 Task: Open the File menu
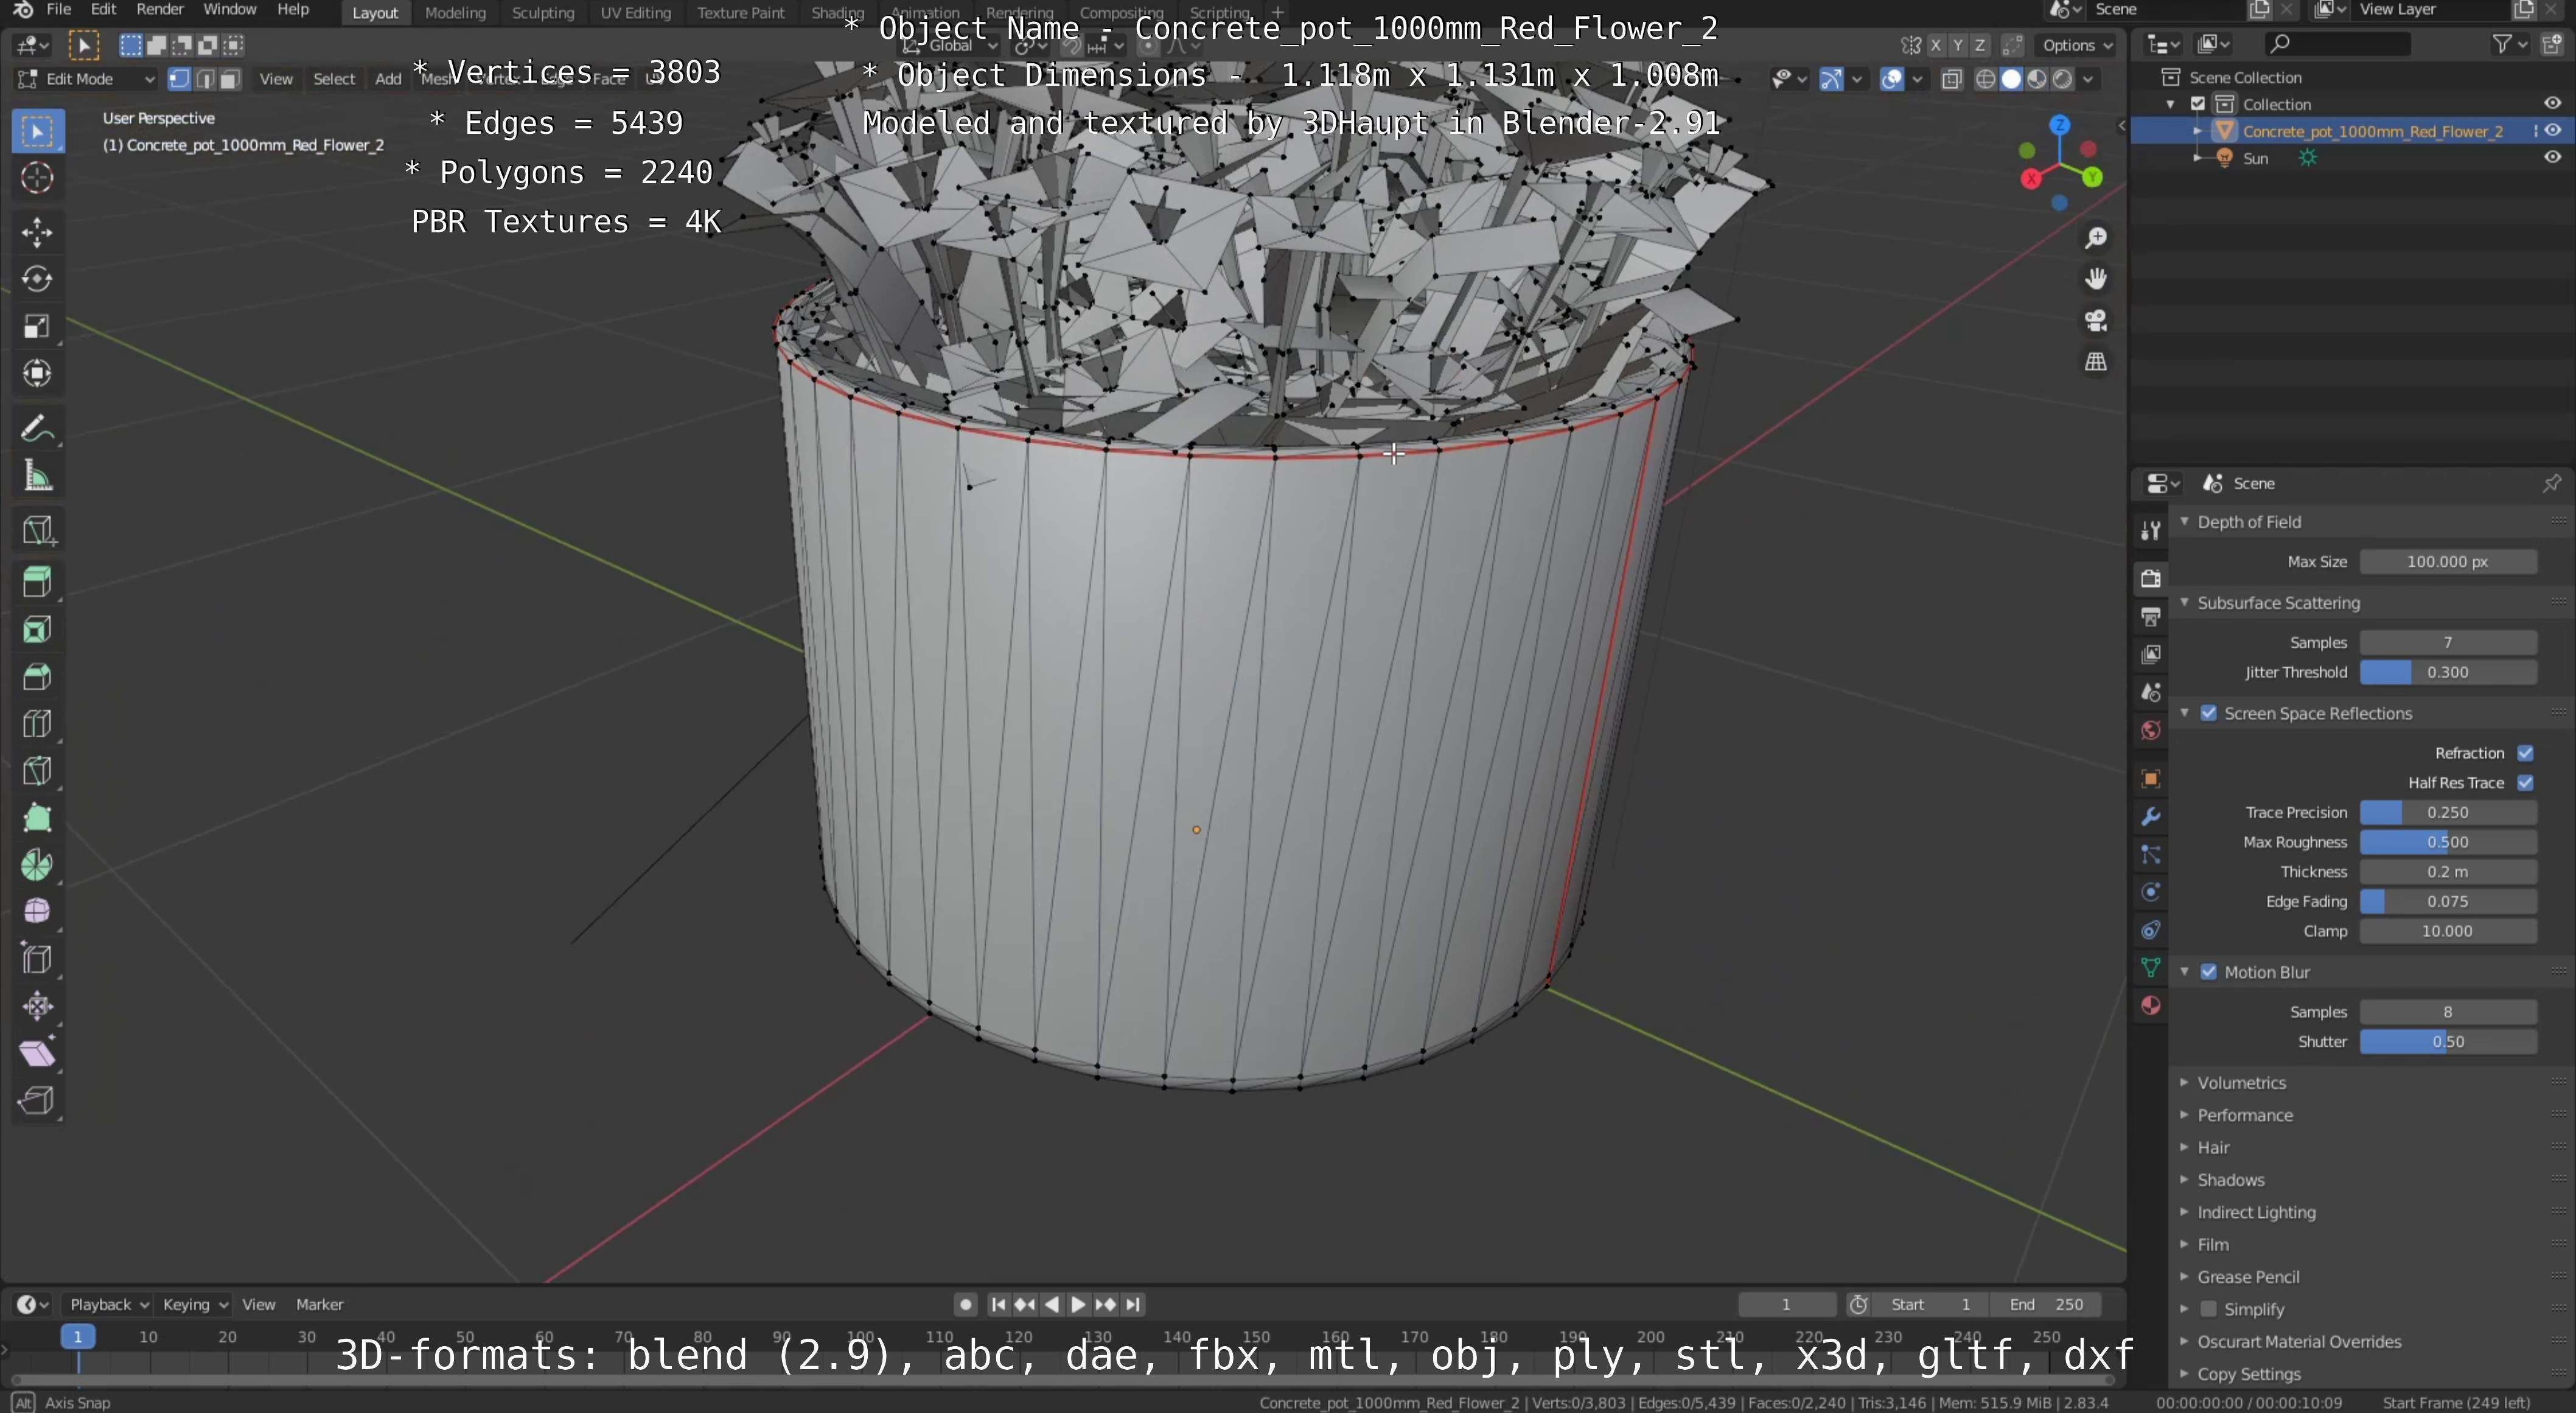[x=59, y=10]
